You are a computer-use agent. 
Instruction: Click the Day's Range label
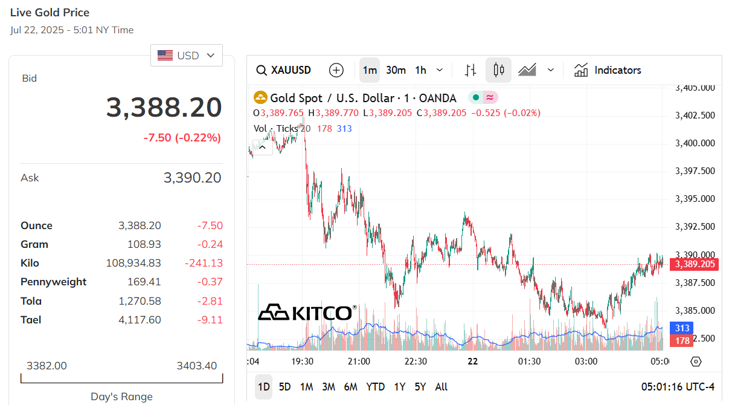point(121,397)
